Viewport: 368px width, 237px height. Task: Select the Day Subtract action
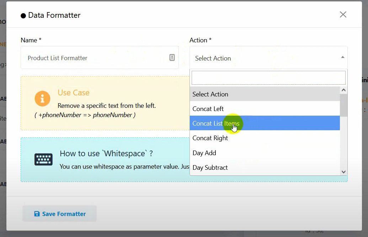click(x=210, y=168)
